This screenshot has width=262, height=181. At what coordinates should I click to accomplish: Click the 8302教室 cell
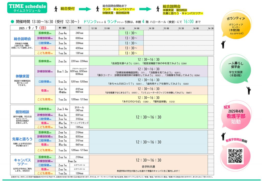pos(79,38)
